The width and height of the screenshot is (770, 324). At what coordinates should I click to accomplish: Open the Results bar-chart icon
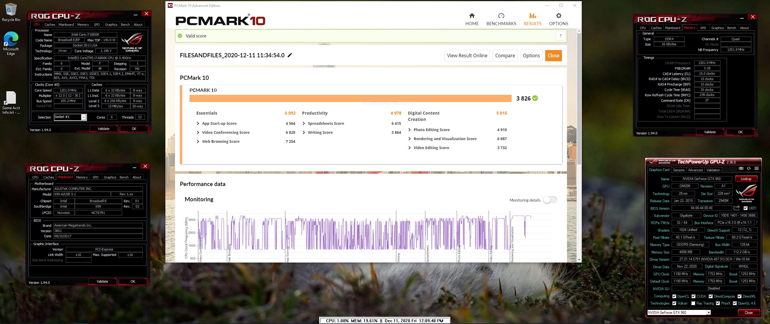click(x=532, y=16)
